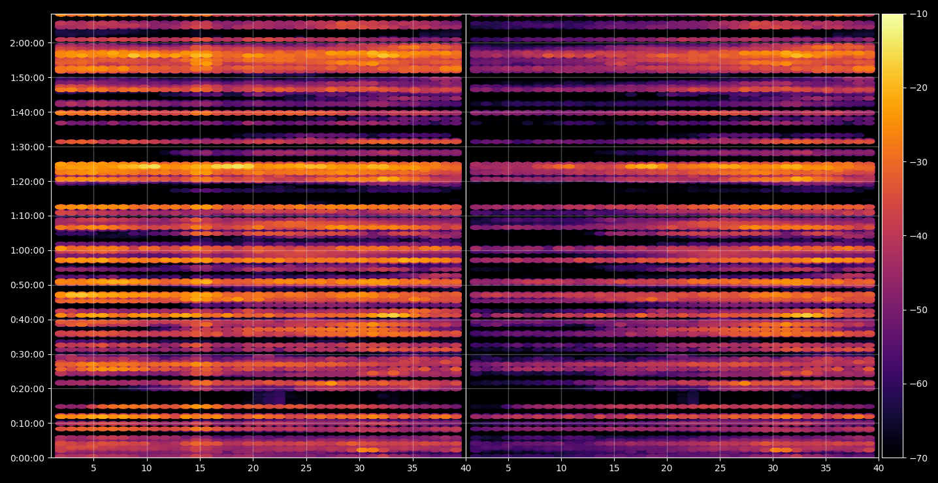Click x-axis label 35 under the right heatmap

pos(826,468)
